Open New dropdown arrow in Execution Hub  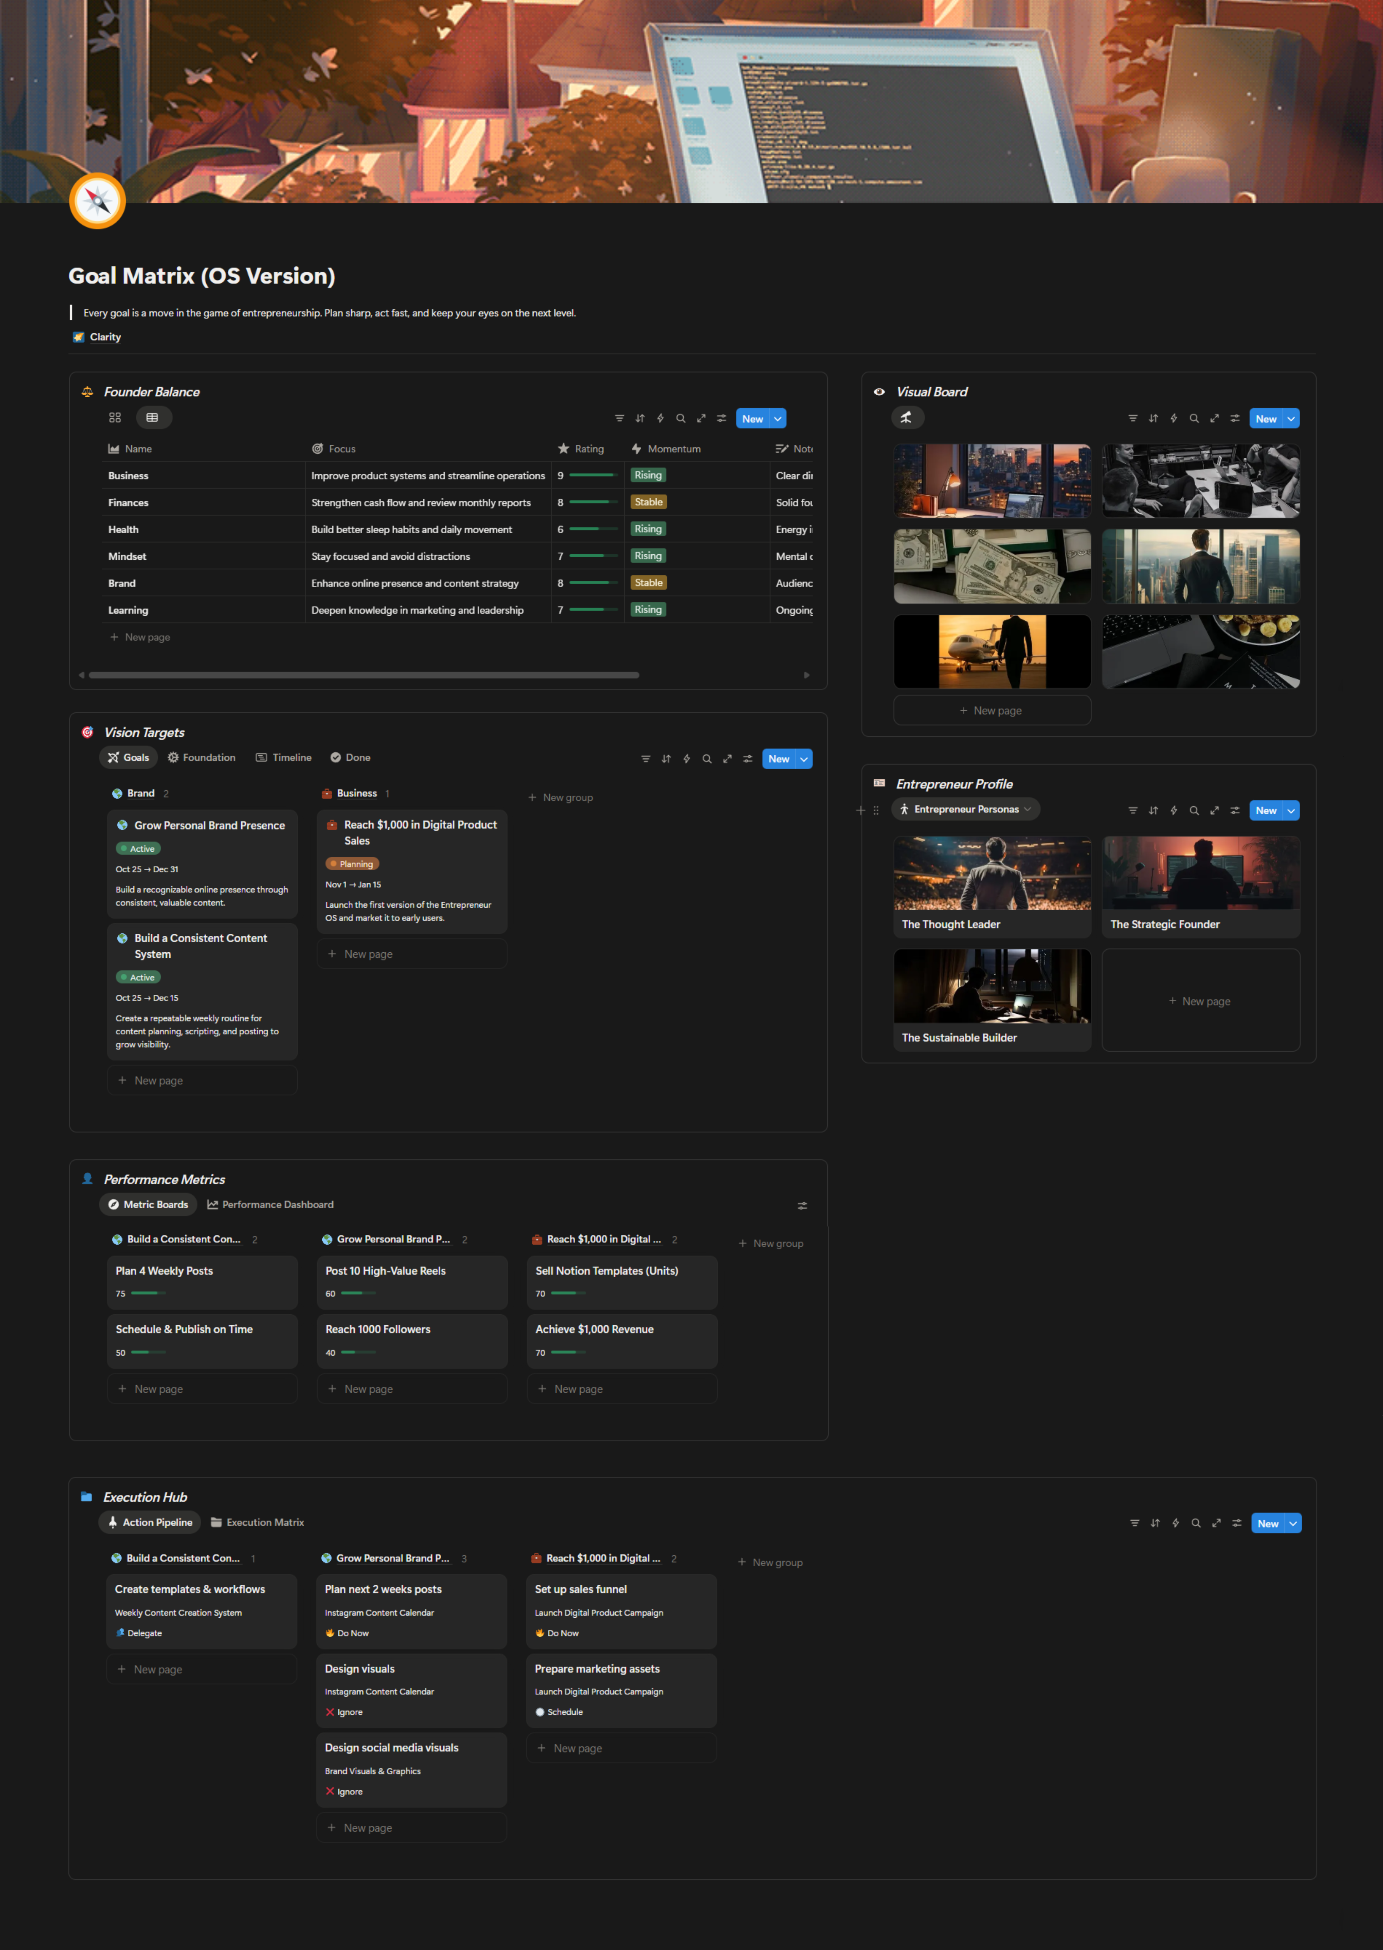click(1293, 1523)
